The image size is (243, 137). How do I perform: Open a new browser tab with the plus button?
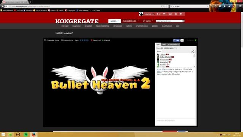point(31,2)
